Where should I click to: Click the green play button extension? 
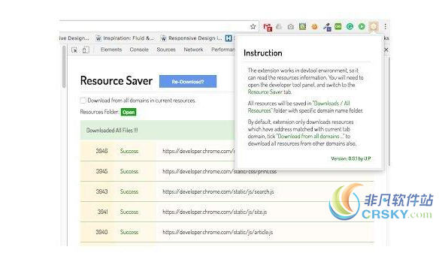coord(362,26)
